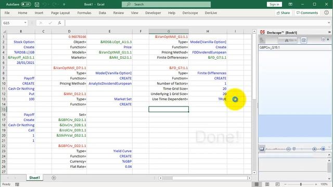
Task: Click the Undo arrow icon
Action: click(44, 4)
